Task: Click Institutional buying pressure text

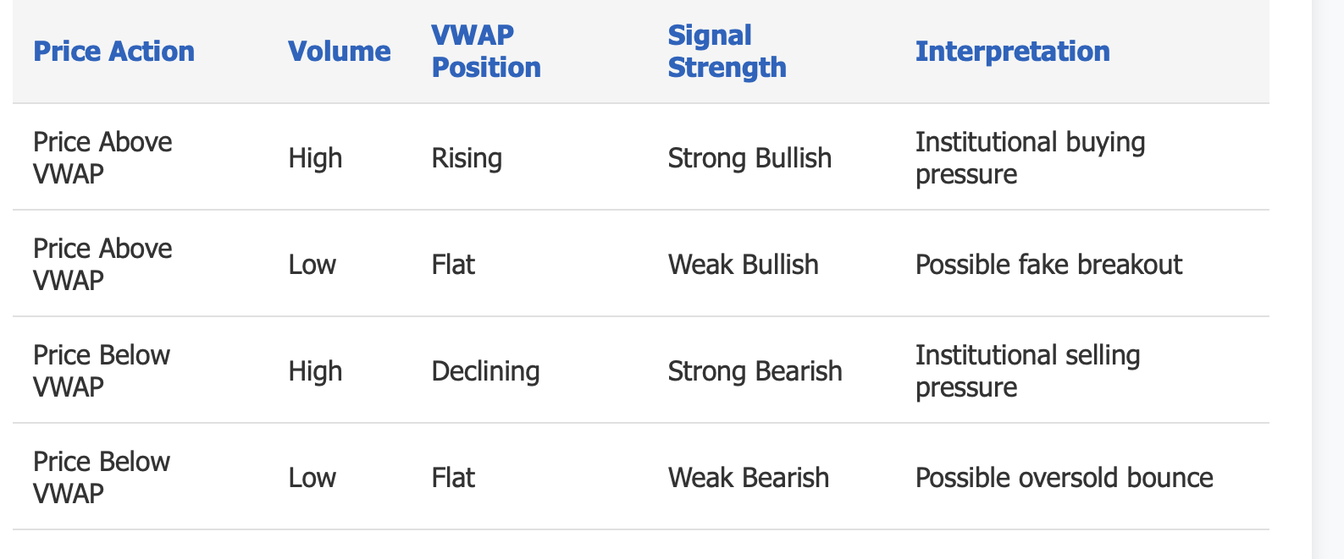Action: pos(1030,158)
